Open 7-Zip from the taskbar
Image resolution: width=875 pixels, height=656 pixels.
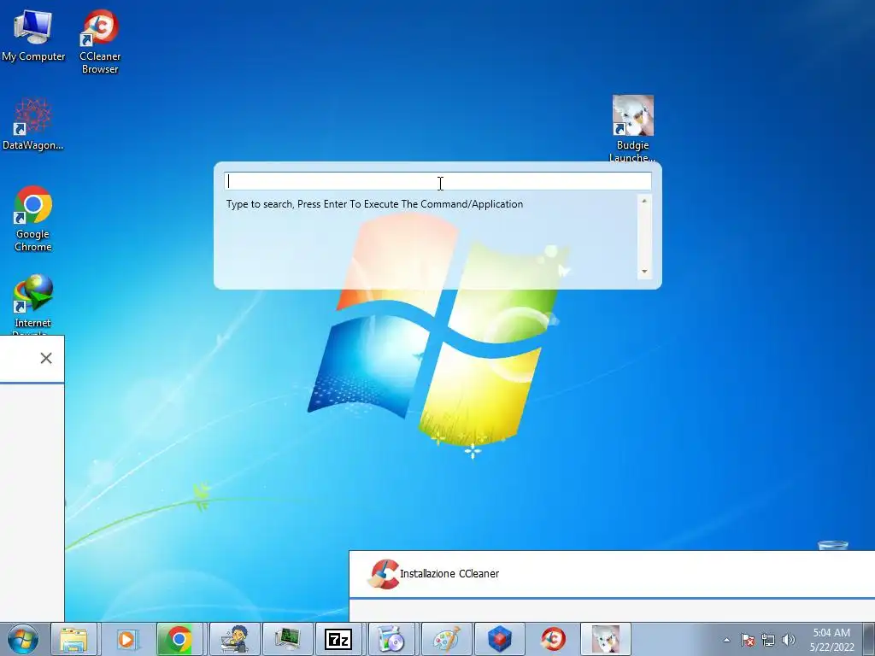338,639
